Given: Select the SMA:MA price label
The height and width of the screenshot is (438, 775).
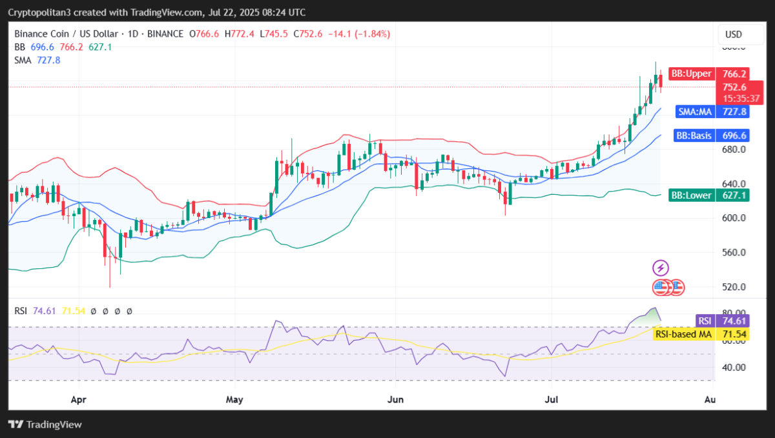Looking at the screenshot, I should (x=694, y=112).
